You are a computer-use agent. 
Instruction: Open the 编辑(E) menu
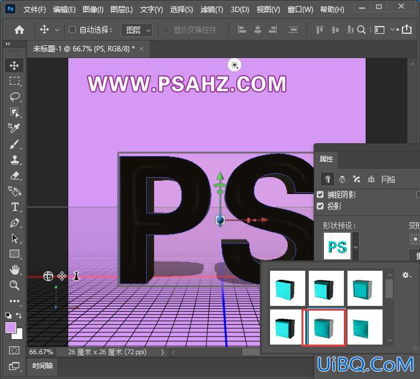[64, 10]
